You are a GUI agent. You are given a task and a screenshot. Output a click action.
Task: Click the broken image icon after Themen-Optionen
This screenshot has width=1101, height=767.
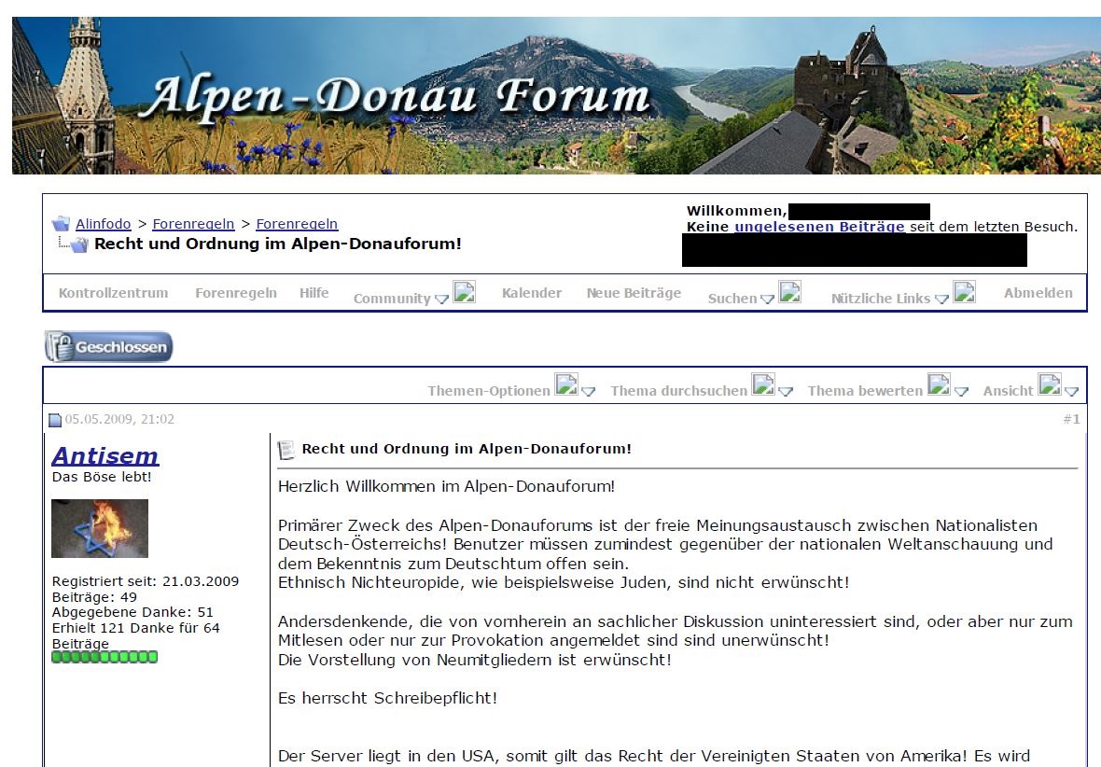pos(566,384)
